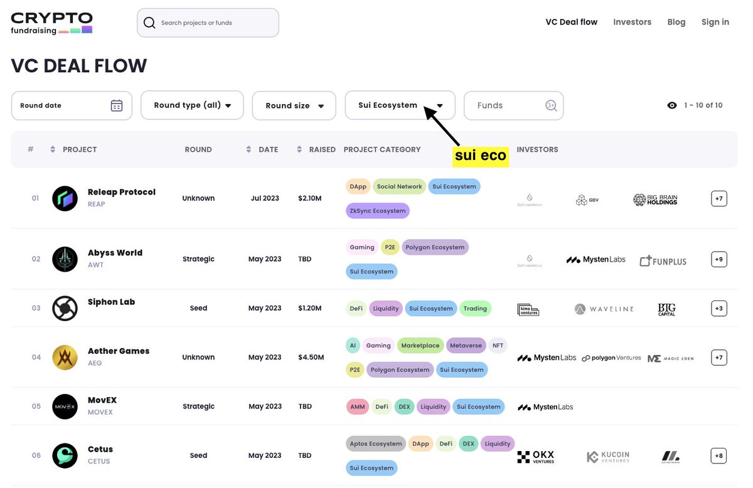Click the Project column header sort arrows

pyautogui.click(x=53, y=149)
